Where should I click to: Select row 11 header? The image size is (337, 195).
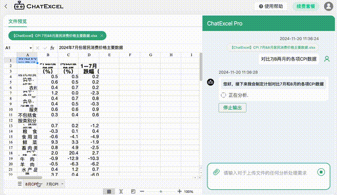click(11, 115)
